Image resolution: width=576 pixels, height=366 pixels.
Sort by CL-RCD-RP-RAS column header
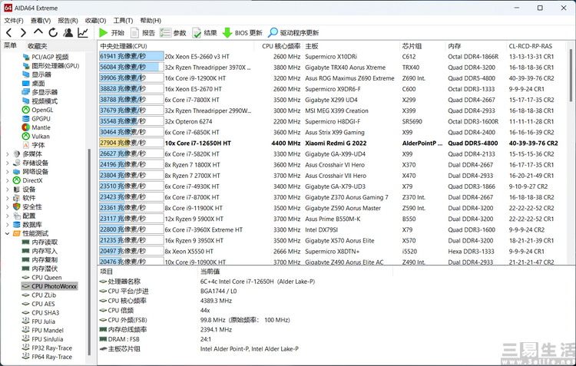(531, 46)
